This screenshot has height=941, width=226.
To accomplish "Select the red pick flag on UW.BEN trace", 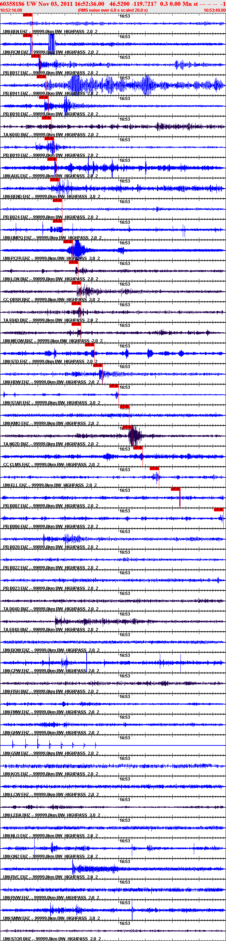I will click(x=28, y=15).
